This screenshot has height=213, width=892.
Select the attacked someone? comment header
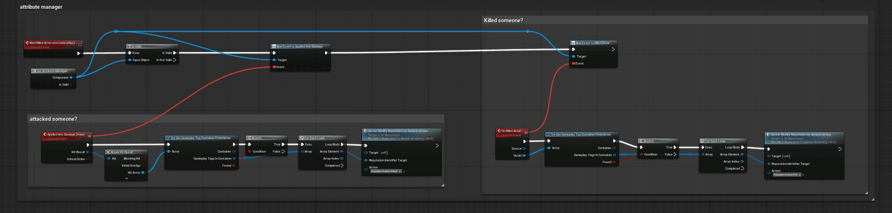pyautogui.click(x=53, y=119)
